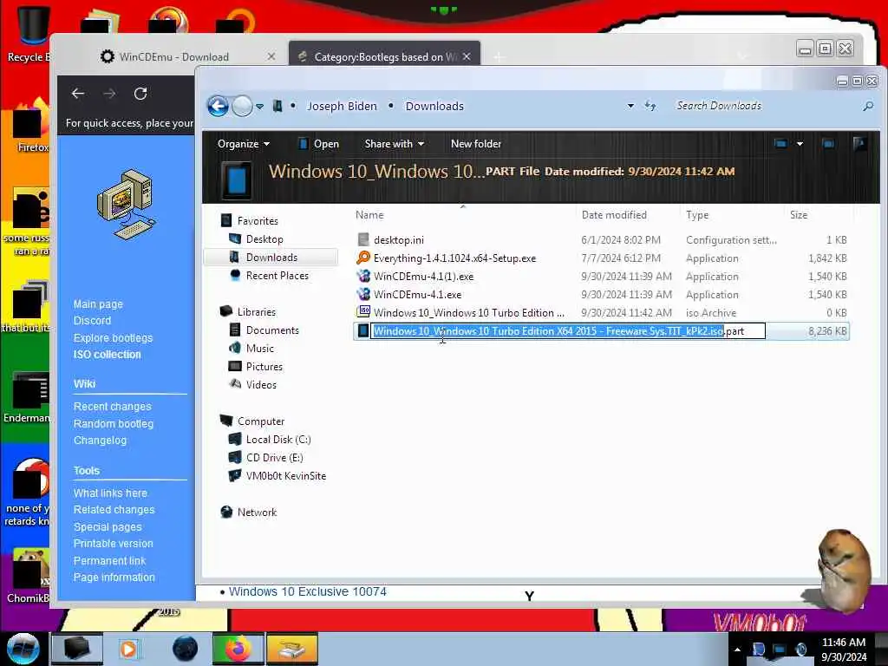Click the wiki computer logo image
The width and height of the screenshot is (888, 666).
[127, 205]
